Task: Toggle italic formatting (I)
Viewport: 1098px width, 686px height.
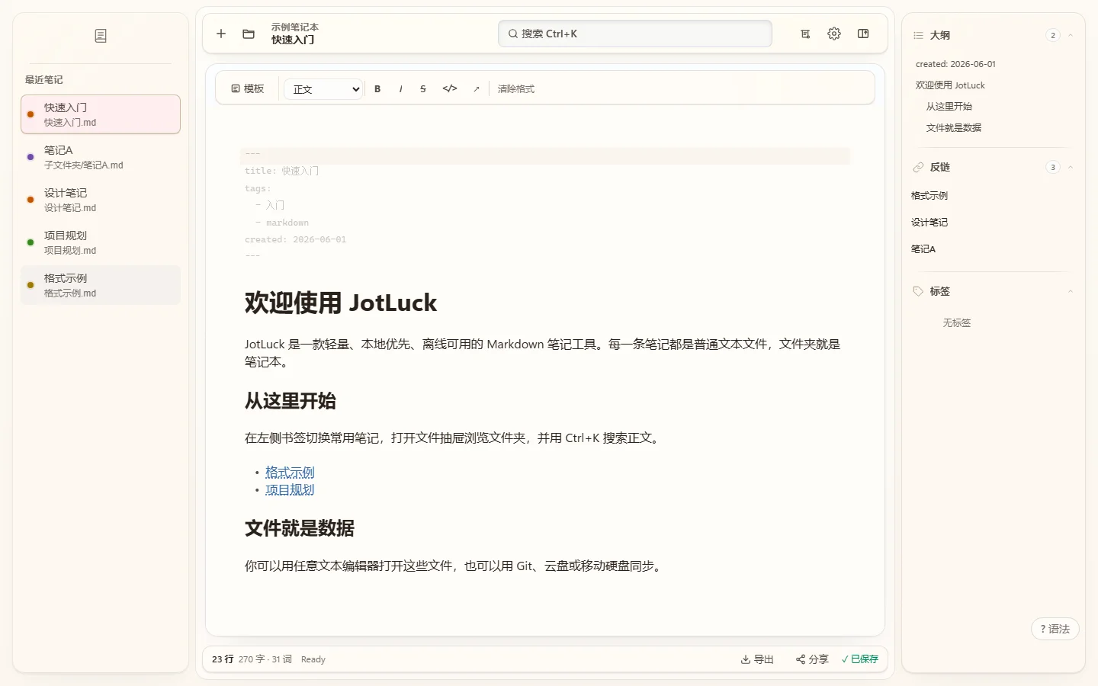Action: [400, 89]
